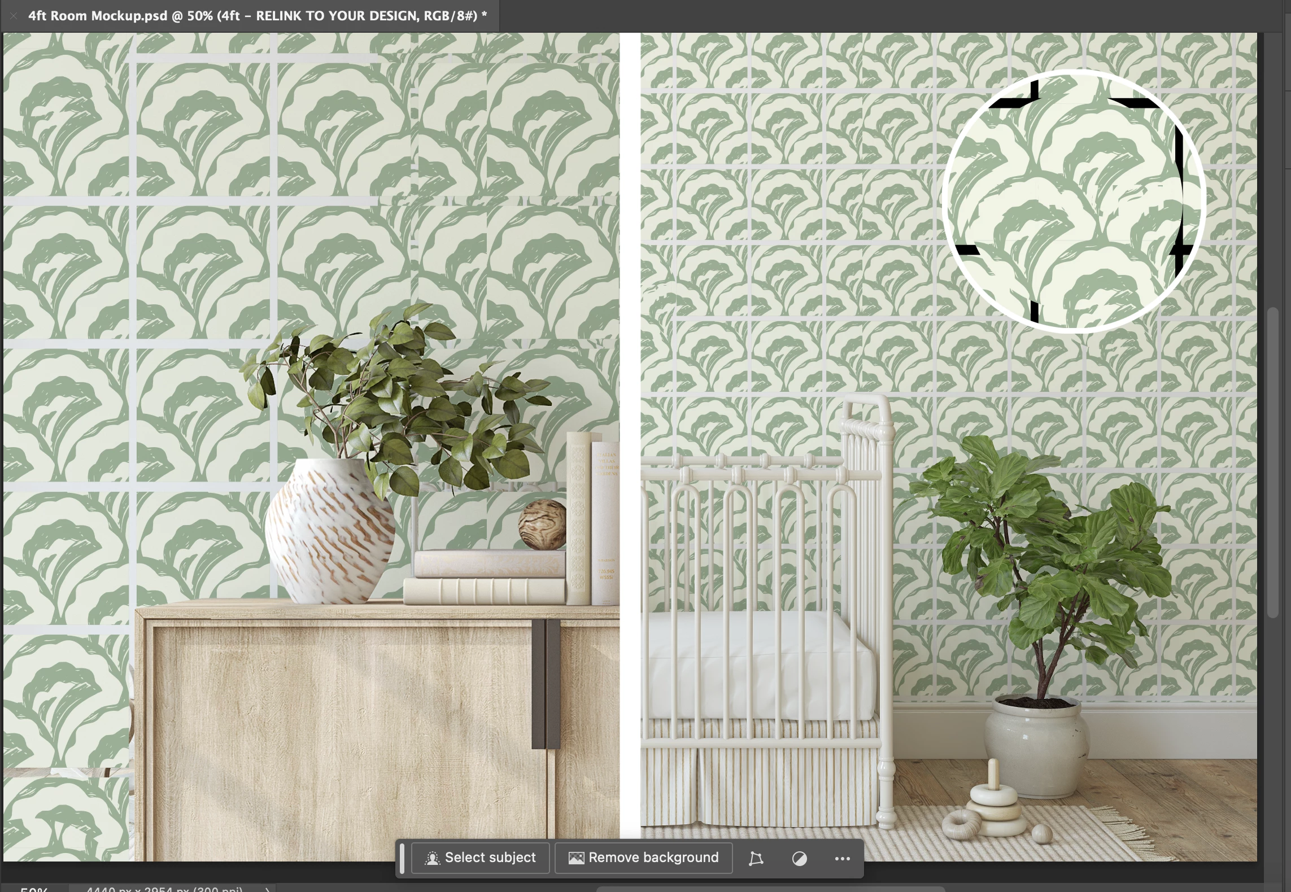Click the transform image icon in contextual bar
Viewport: 1291px width, 892px height.
point(756,859)
